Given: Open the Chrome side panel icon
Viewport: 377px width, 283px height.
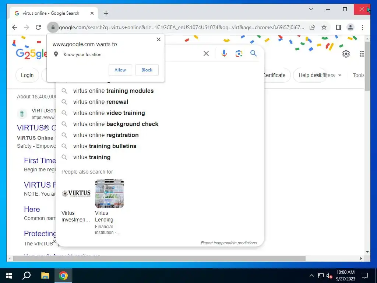Looking at the screenshot, I should point(339,27).
